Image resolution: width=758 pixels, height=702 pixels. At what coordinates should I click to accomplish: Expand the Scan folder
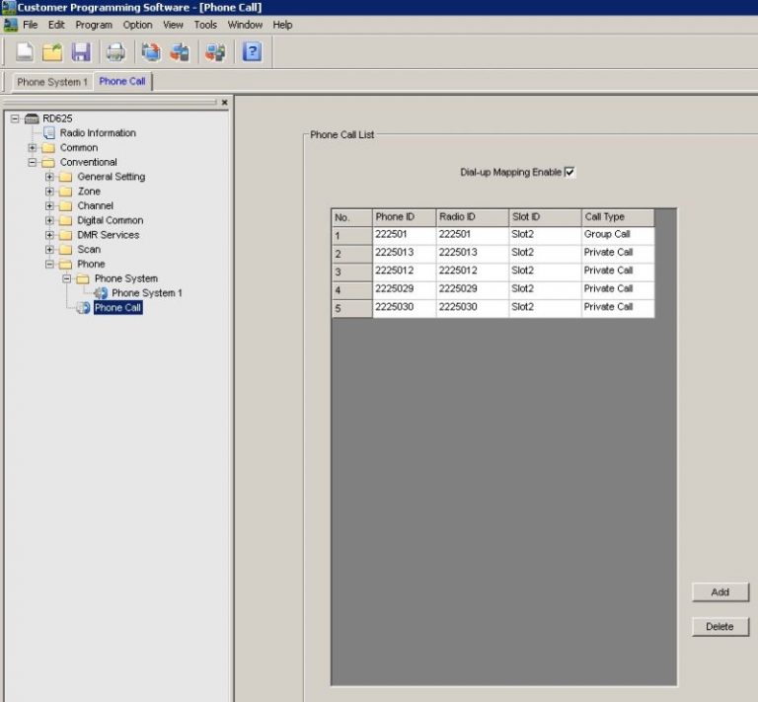[49, 250]
